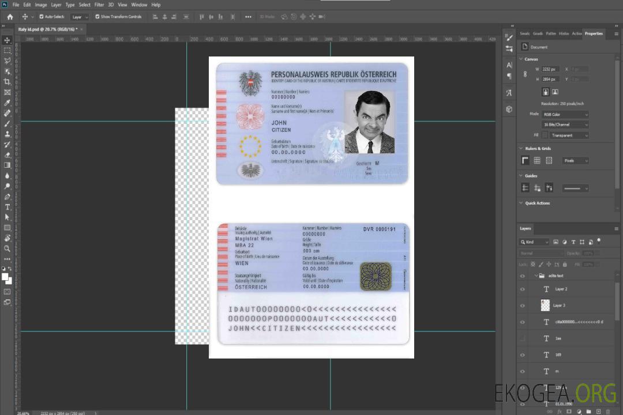Image resolution: width=623 pixels, height=415 pixels.
Task: Select the Lasso tool
Action: 7,61
